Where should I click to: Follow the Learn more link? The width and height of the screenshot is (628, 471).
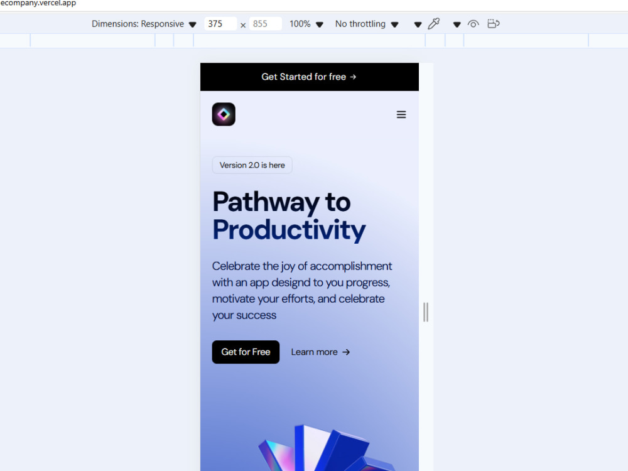(320, 352)
